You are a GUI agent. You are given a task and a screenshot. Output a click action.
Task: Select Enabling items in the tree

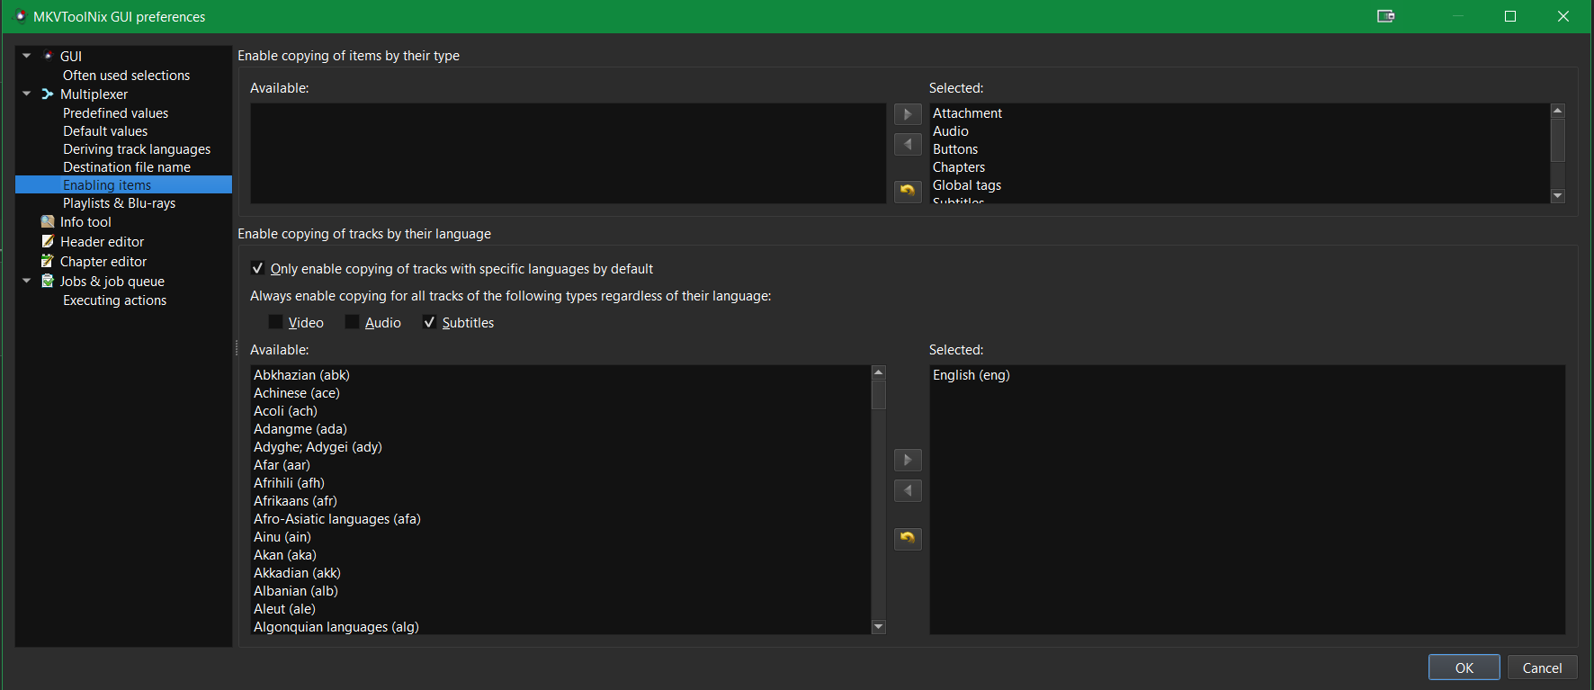point(123,184)
